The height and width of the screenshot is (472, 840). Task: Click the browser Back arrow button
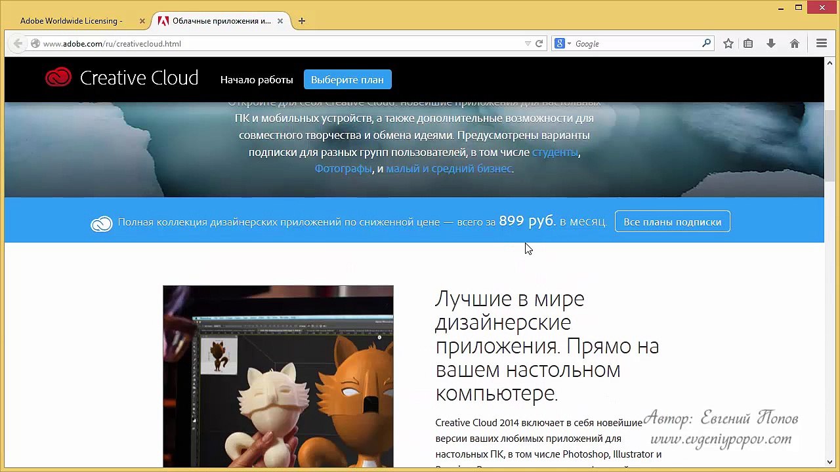tap(18, 43)
